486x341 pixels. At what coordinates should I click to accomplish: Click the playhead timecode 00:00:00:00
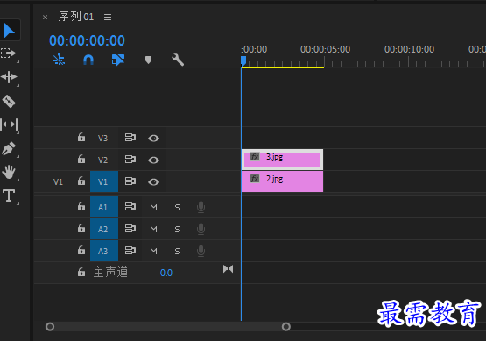click(x=87, y=40)
